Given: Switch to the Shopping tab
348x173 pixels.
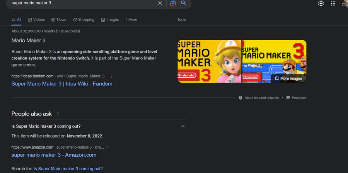Looking at the screenshot, I should (x=84, y=19).
